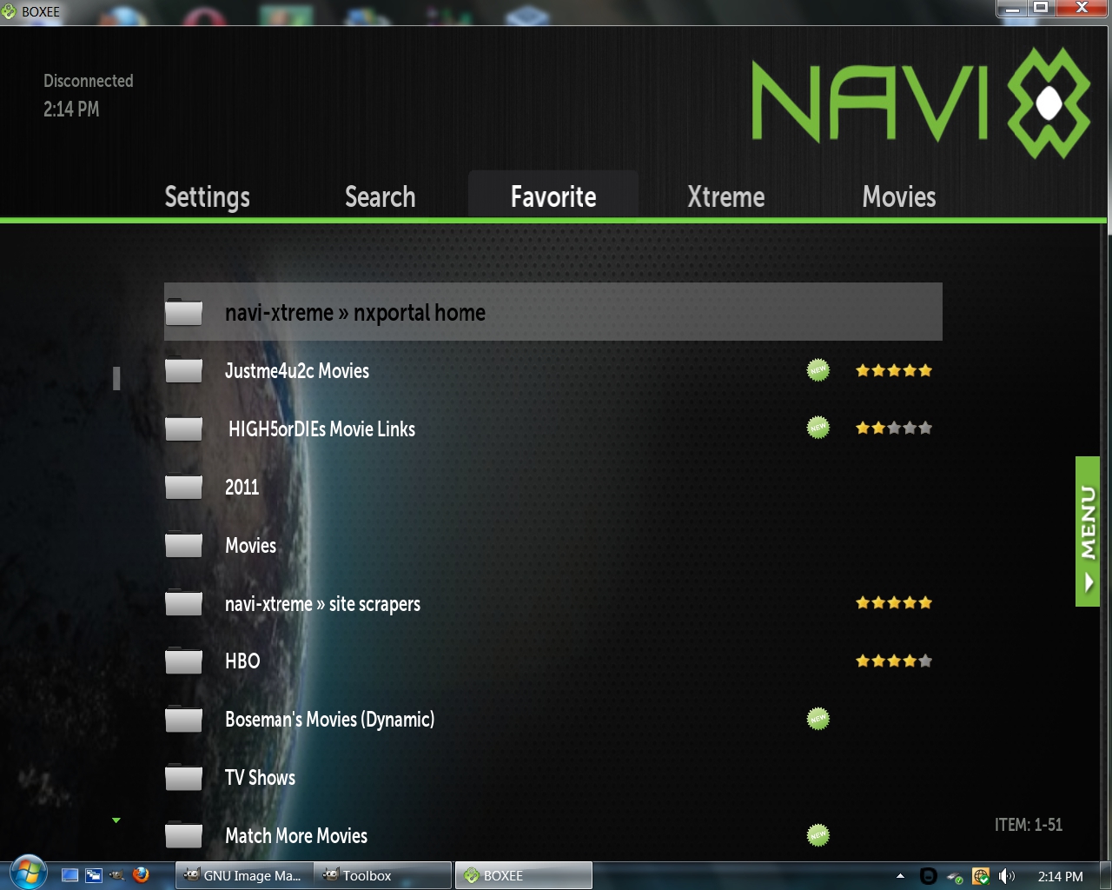Viewport: 1112px width, 890px height.
Task: Click the Disconnected status text
Action: (x=89, y=81)
